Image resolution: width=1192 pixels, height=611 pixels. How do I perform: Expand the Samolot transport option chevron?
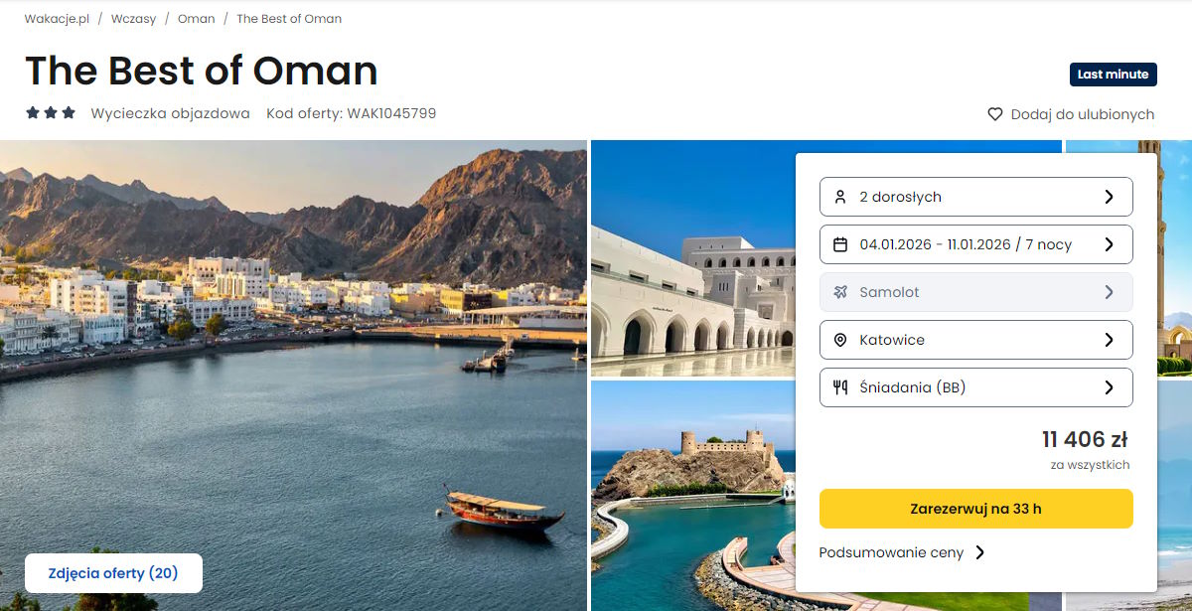coord(1110,292)
